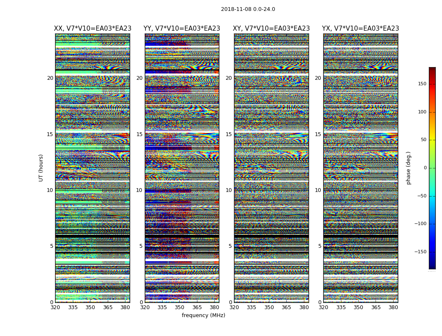Click the 365 MHz tick under YY panel
442x336 pixels.
pos(197,307)
